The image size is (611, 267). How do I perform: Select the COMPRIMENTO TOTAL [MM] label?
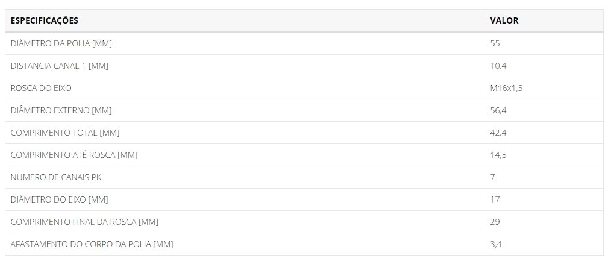point(65,133)
